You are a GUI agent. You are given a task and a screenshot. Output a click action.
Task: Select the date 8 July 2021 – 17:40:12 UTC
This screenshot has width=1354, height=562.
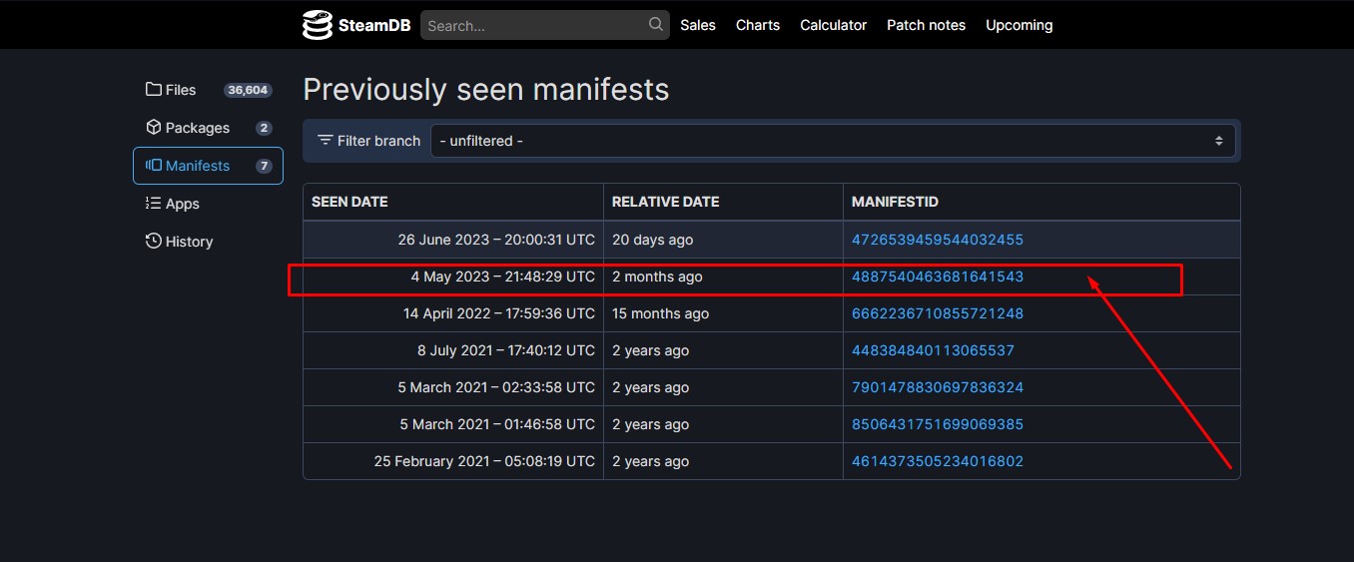(506, 350)
